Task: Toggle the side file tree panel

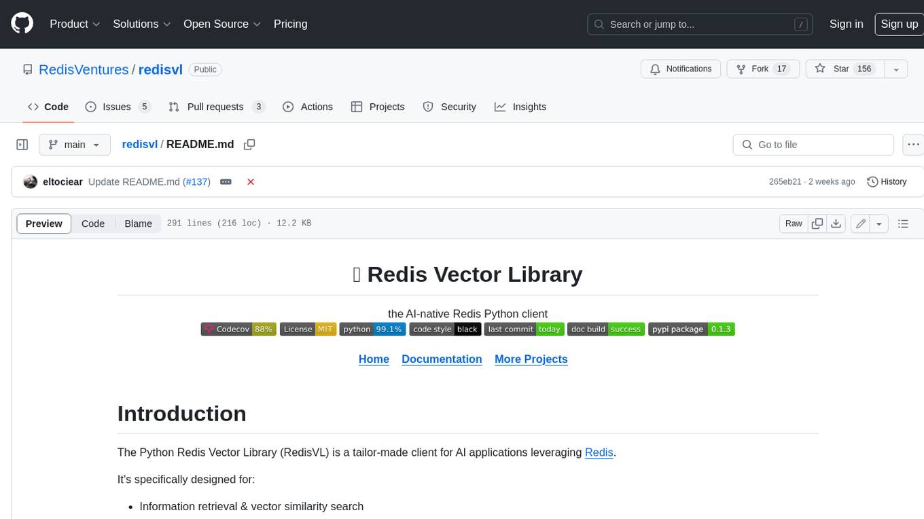Action: (22, 145)
